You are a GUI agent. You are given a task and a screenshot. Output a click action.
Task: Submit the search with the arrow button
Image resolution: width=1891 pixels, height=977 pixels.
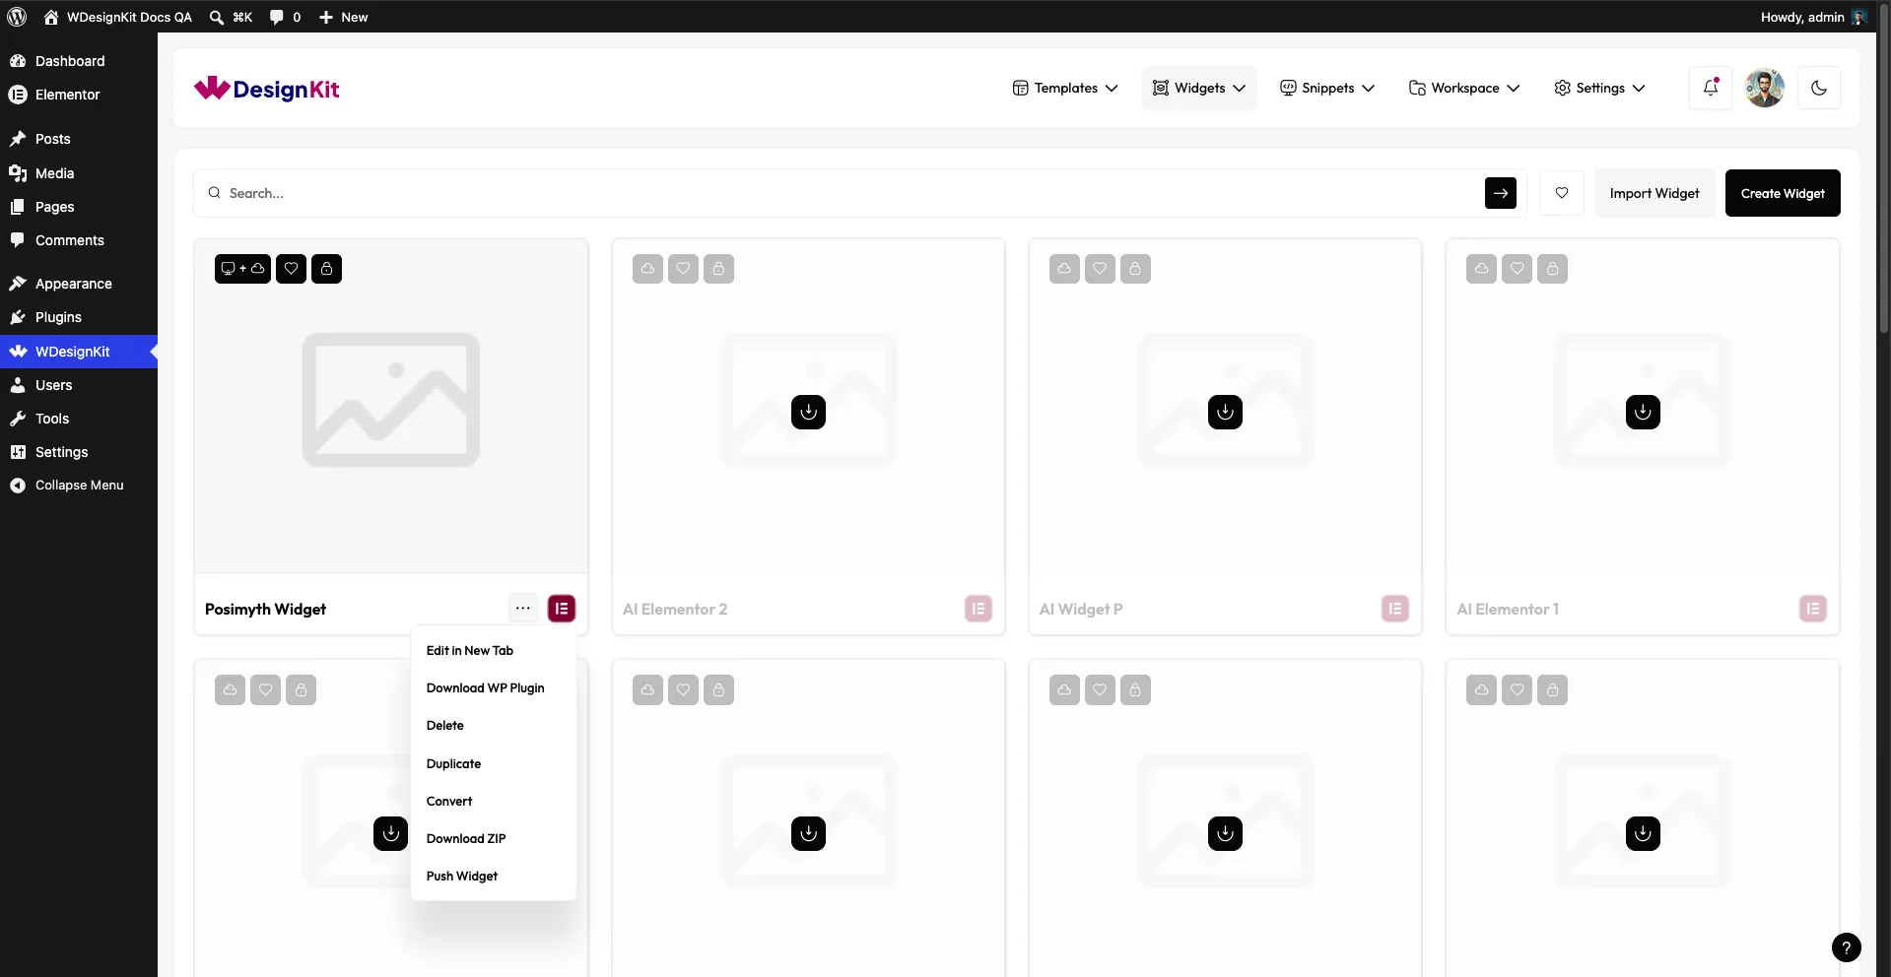pyautogui.click(x=1501, y=193)
